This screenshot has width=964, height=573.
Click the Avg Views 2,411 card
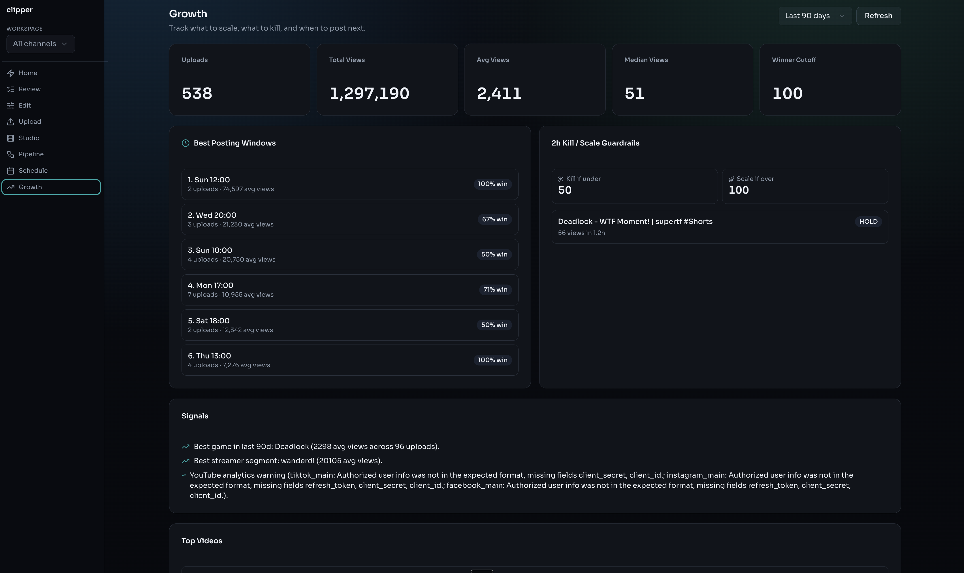[x=534, y=80]
